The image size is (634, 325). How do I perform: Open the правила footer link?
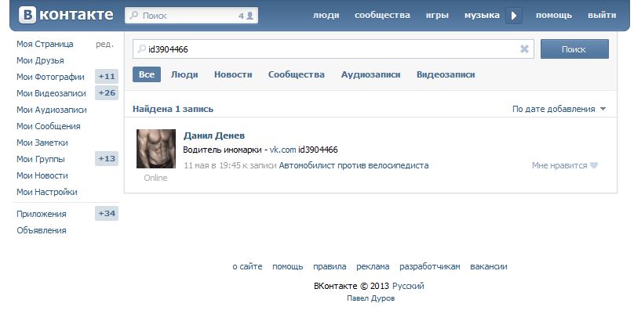pos(330,266)
